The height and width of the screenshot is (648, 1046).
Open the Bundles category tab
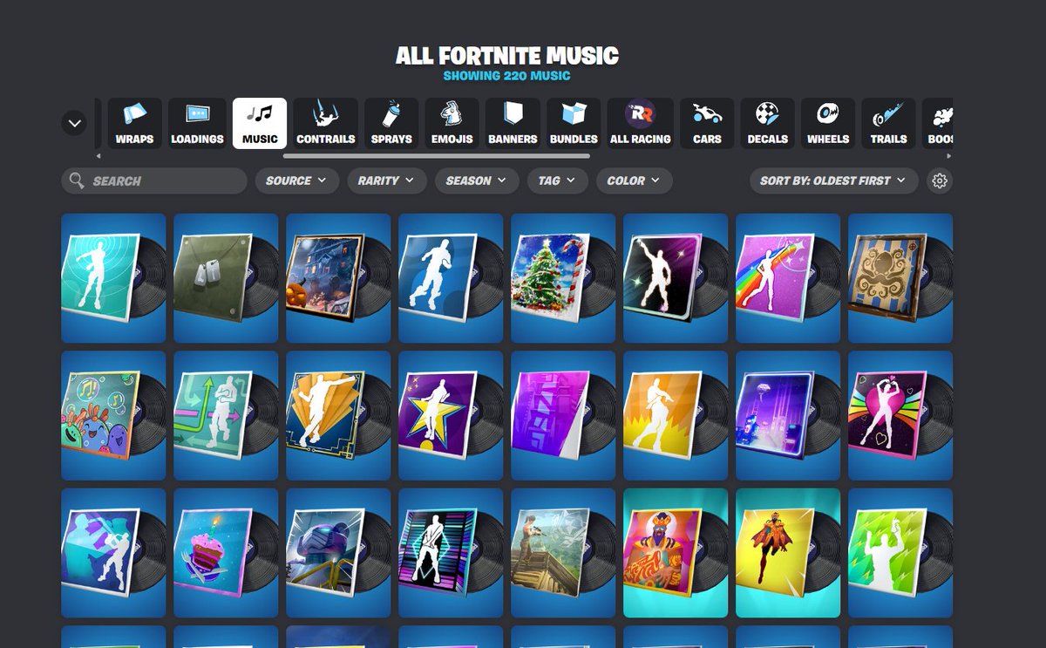[574, 123]
